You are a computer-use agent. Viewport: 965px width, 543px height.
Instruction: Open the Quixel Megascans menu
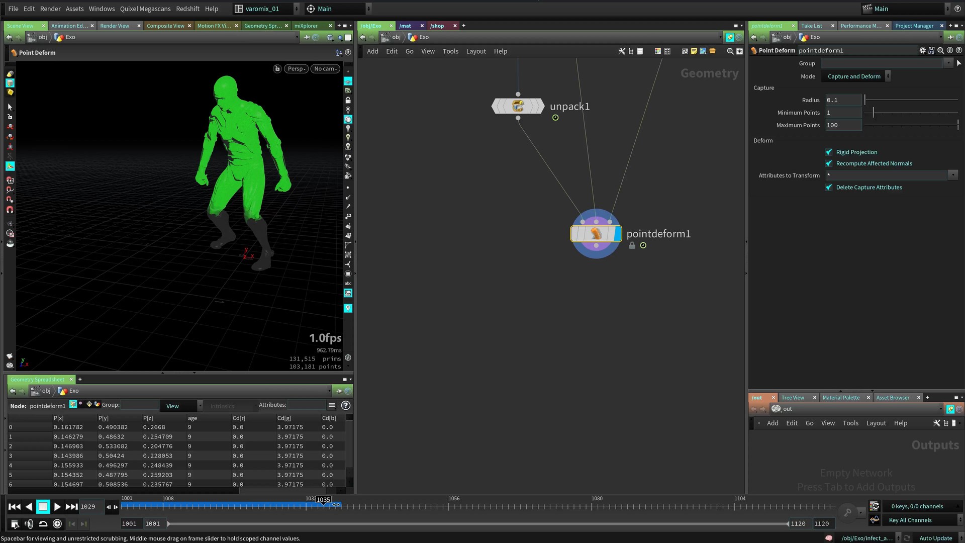click(x=145, y=9)
